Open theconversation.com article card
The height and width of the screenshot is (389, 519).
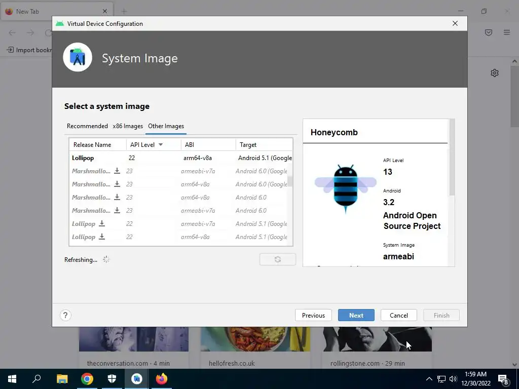click(134, 347)
